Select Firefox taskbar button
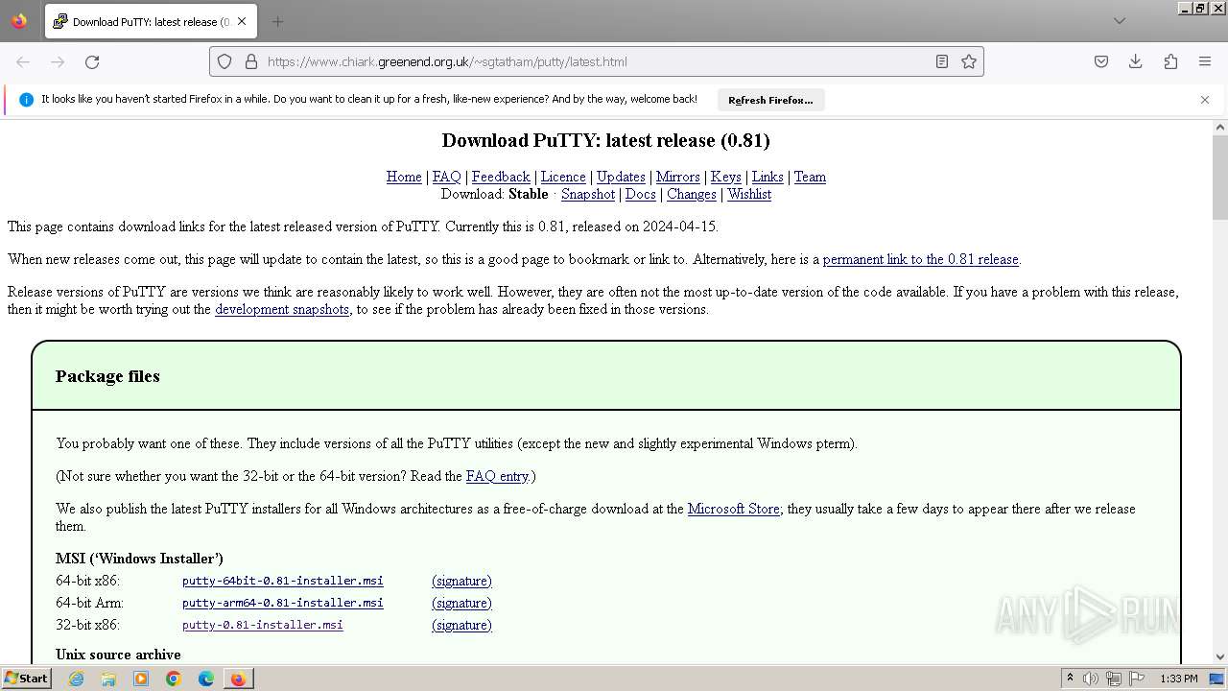 (238, 679)
